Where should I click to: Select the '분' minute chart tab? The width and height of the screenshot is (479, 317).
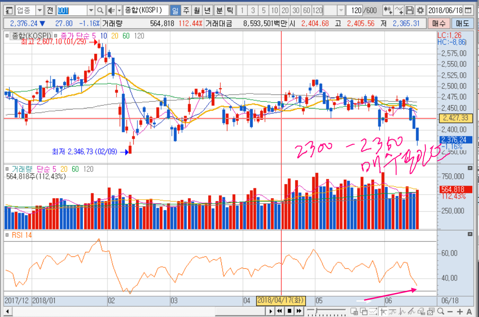tap(219, 10)
